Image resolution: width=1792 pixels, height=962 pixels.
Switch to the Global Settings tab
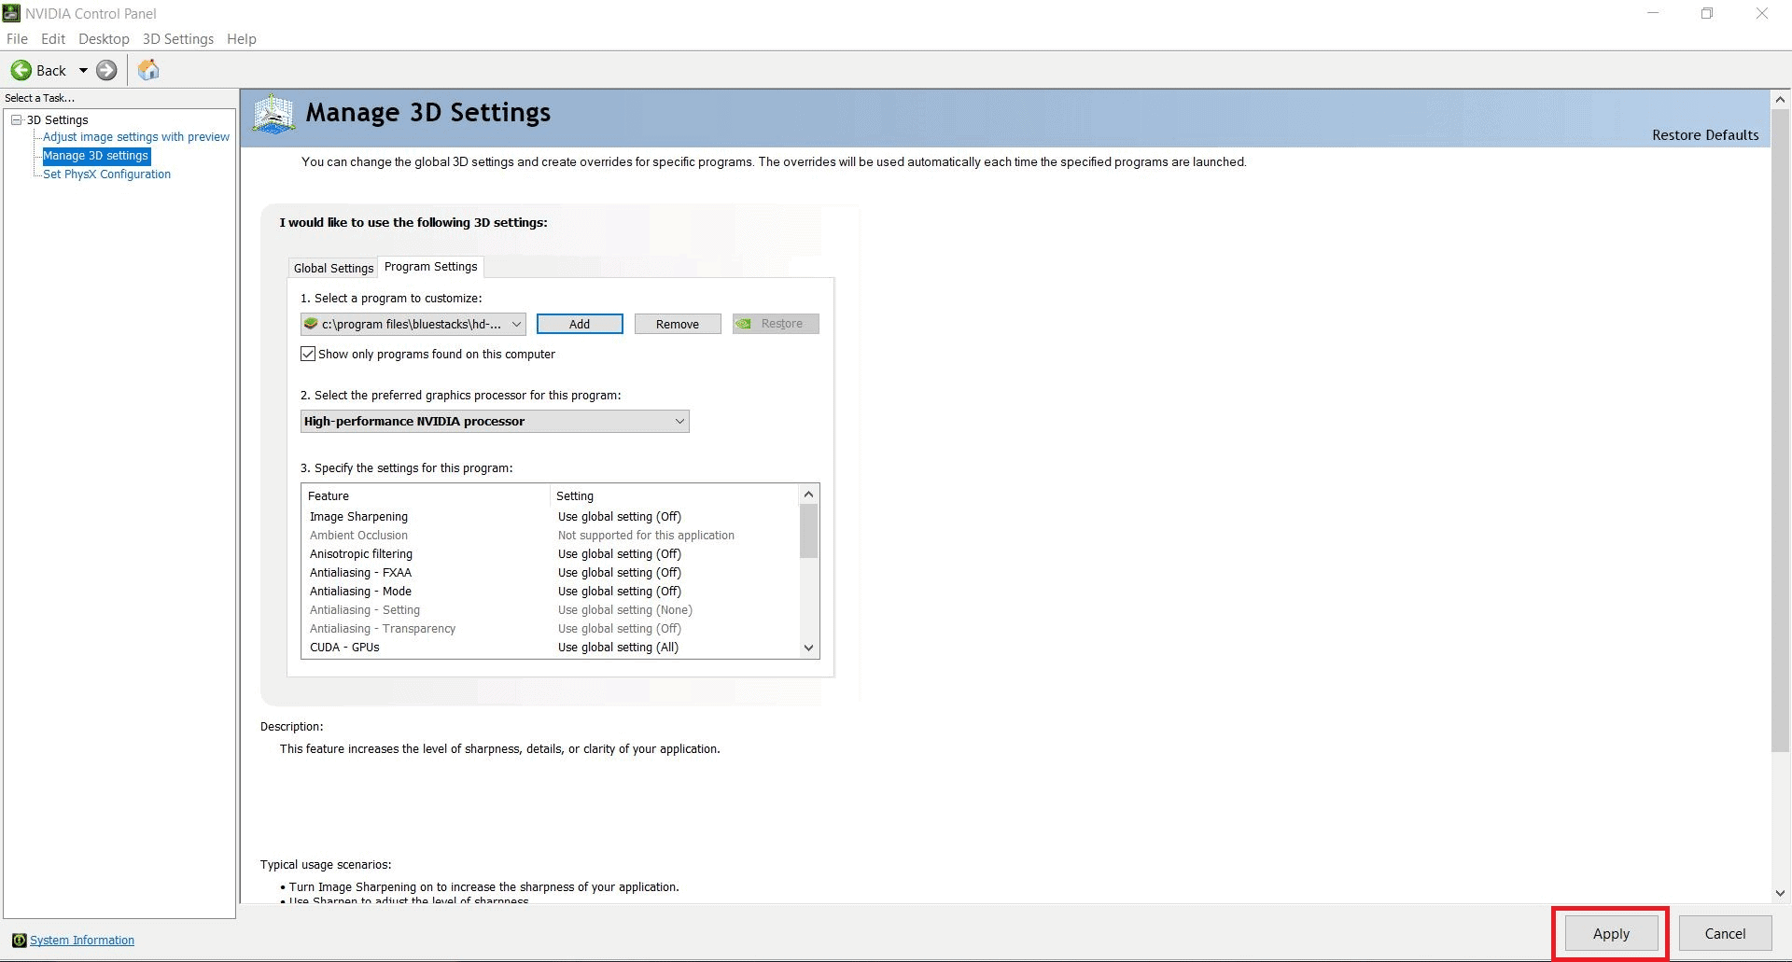[333, 268]
